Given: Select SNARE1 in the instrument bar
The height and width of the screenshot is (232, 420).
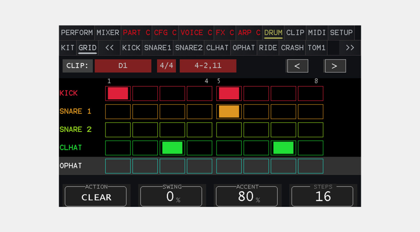Looking at the screenshot, I should click(x=157, y=48).
